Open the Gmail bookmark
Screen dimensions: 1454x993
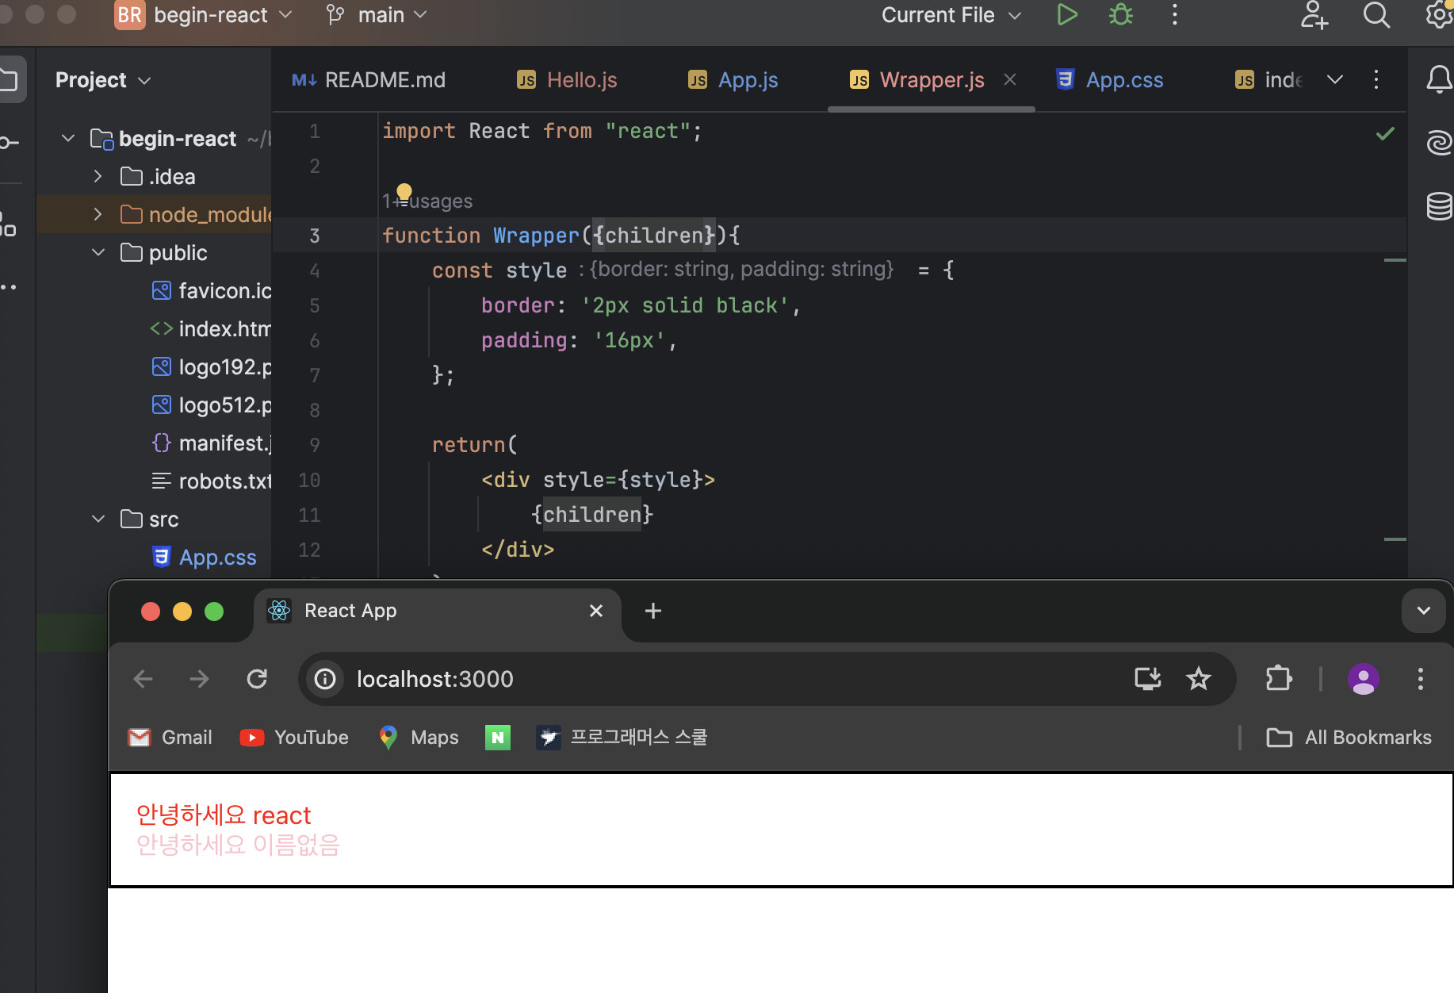[x=170, y=738]
